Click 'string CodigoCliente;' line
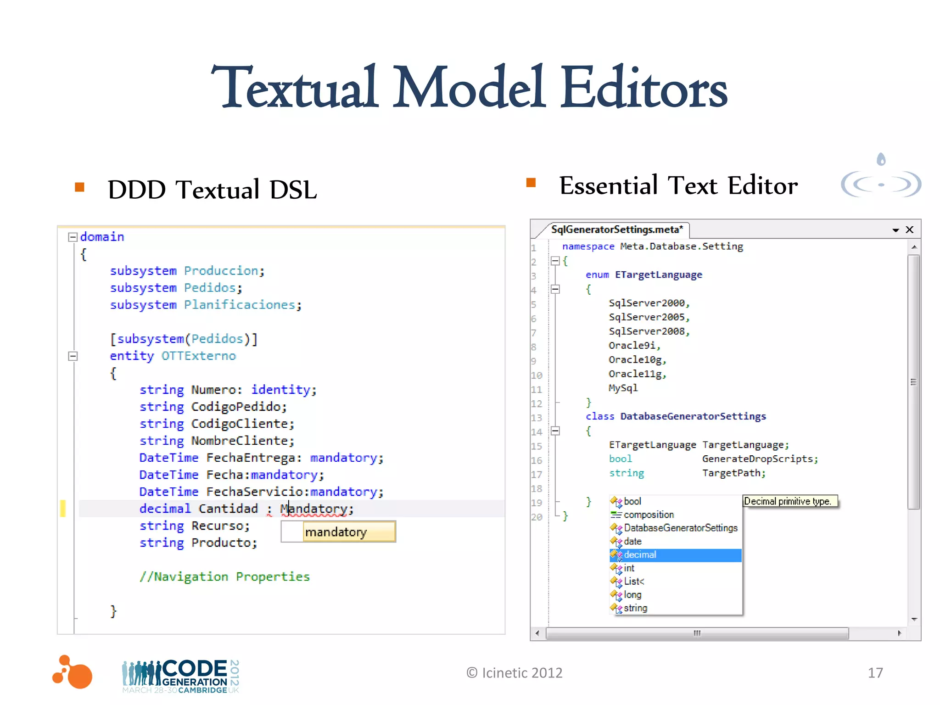The width and height of the screenshot is (940, 705). coord(217,424)
